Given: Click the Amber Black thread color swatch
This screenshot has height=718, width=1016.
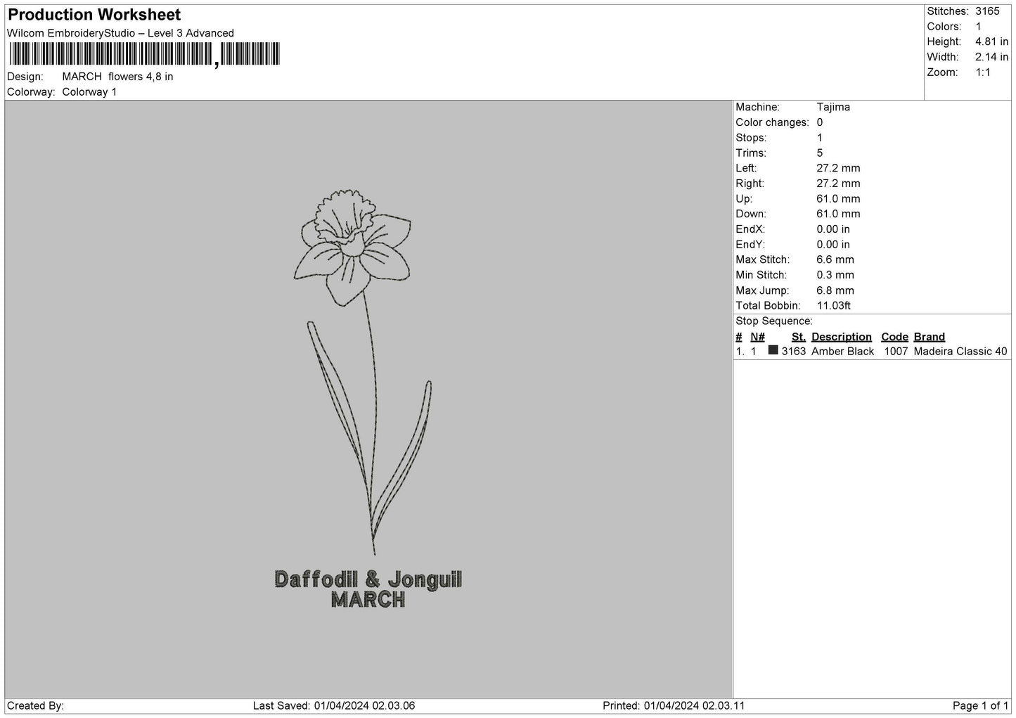Looking at the screenshot, I should 773,350.
